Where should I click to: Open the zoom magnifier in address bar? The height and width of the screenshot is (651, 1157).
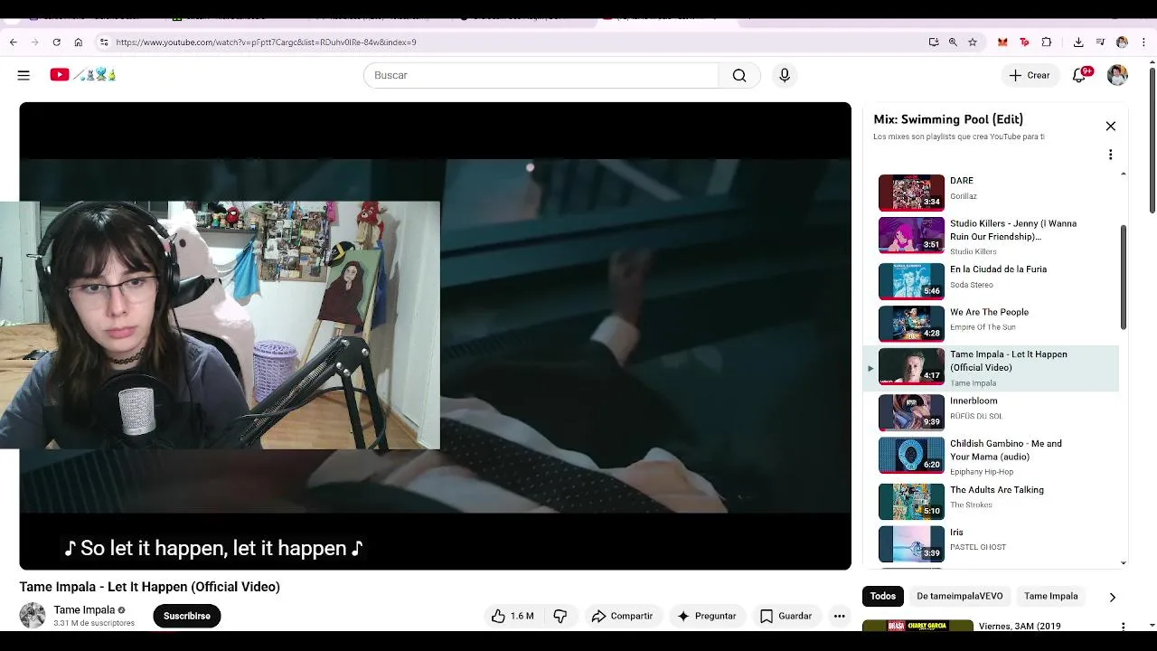coord(953,42)
